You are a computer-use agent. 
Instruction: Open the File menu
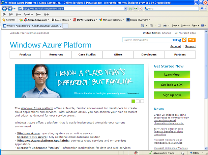pos(4,14)
